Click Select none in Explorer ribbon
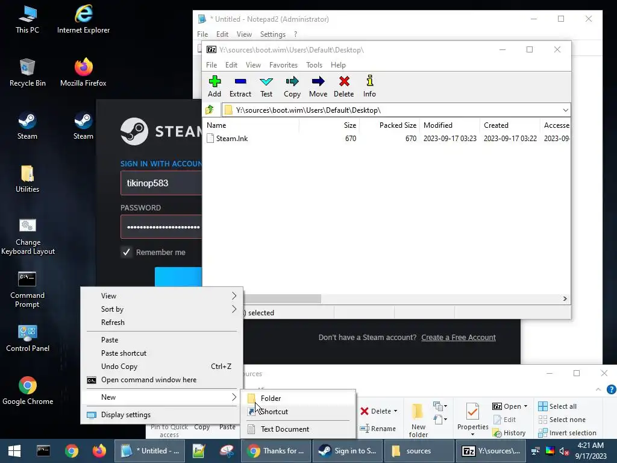Screen dimensions: 617x463 562,420
